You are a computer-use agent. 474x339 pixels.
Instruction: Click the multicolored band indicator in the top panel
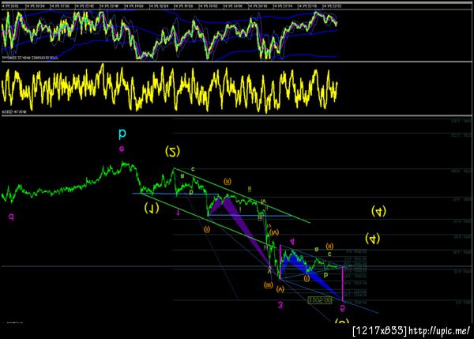169,35
